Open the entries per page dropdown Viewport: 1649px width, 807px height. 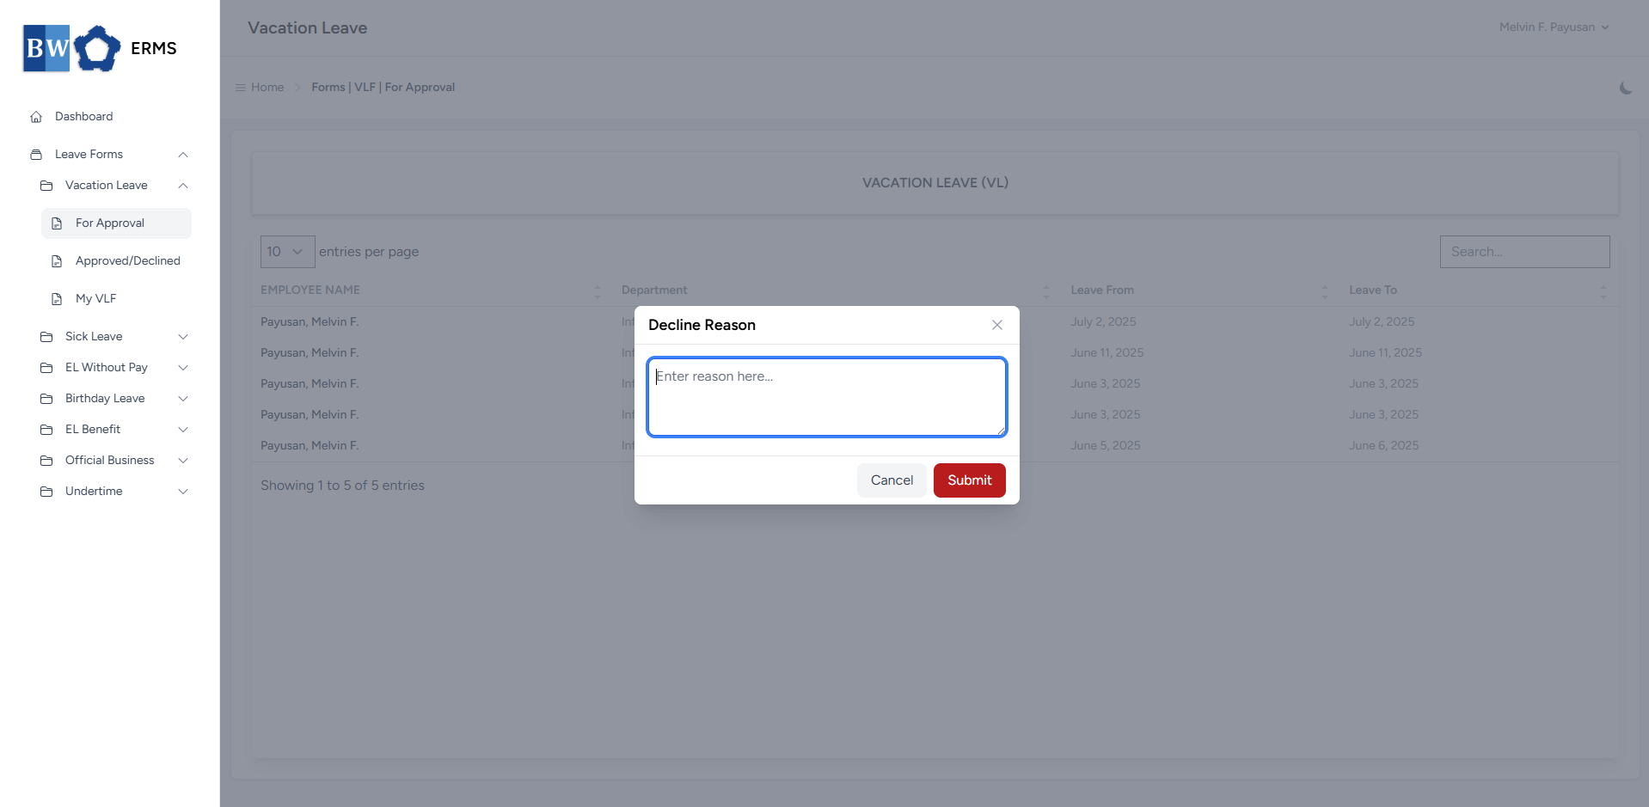tap(287, 252)
